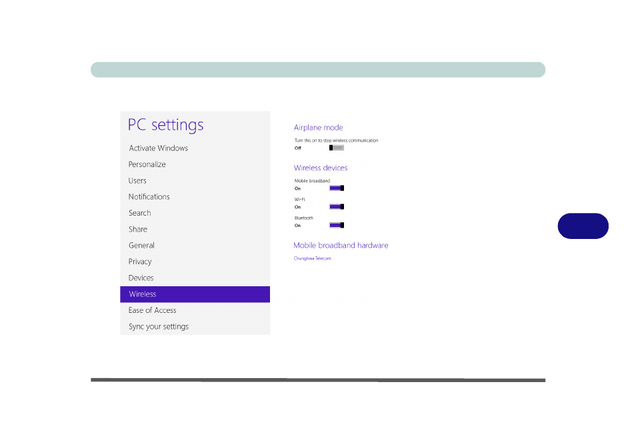Viewport: 636px width, 448px height.
Task: Click the Bluetooth label
Action: tap(304, 218)
